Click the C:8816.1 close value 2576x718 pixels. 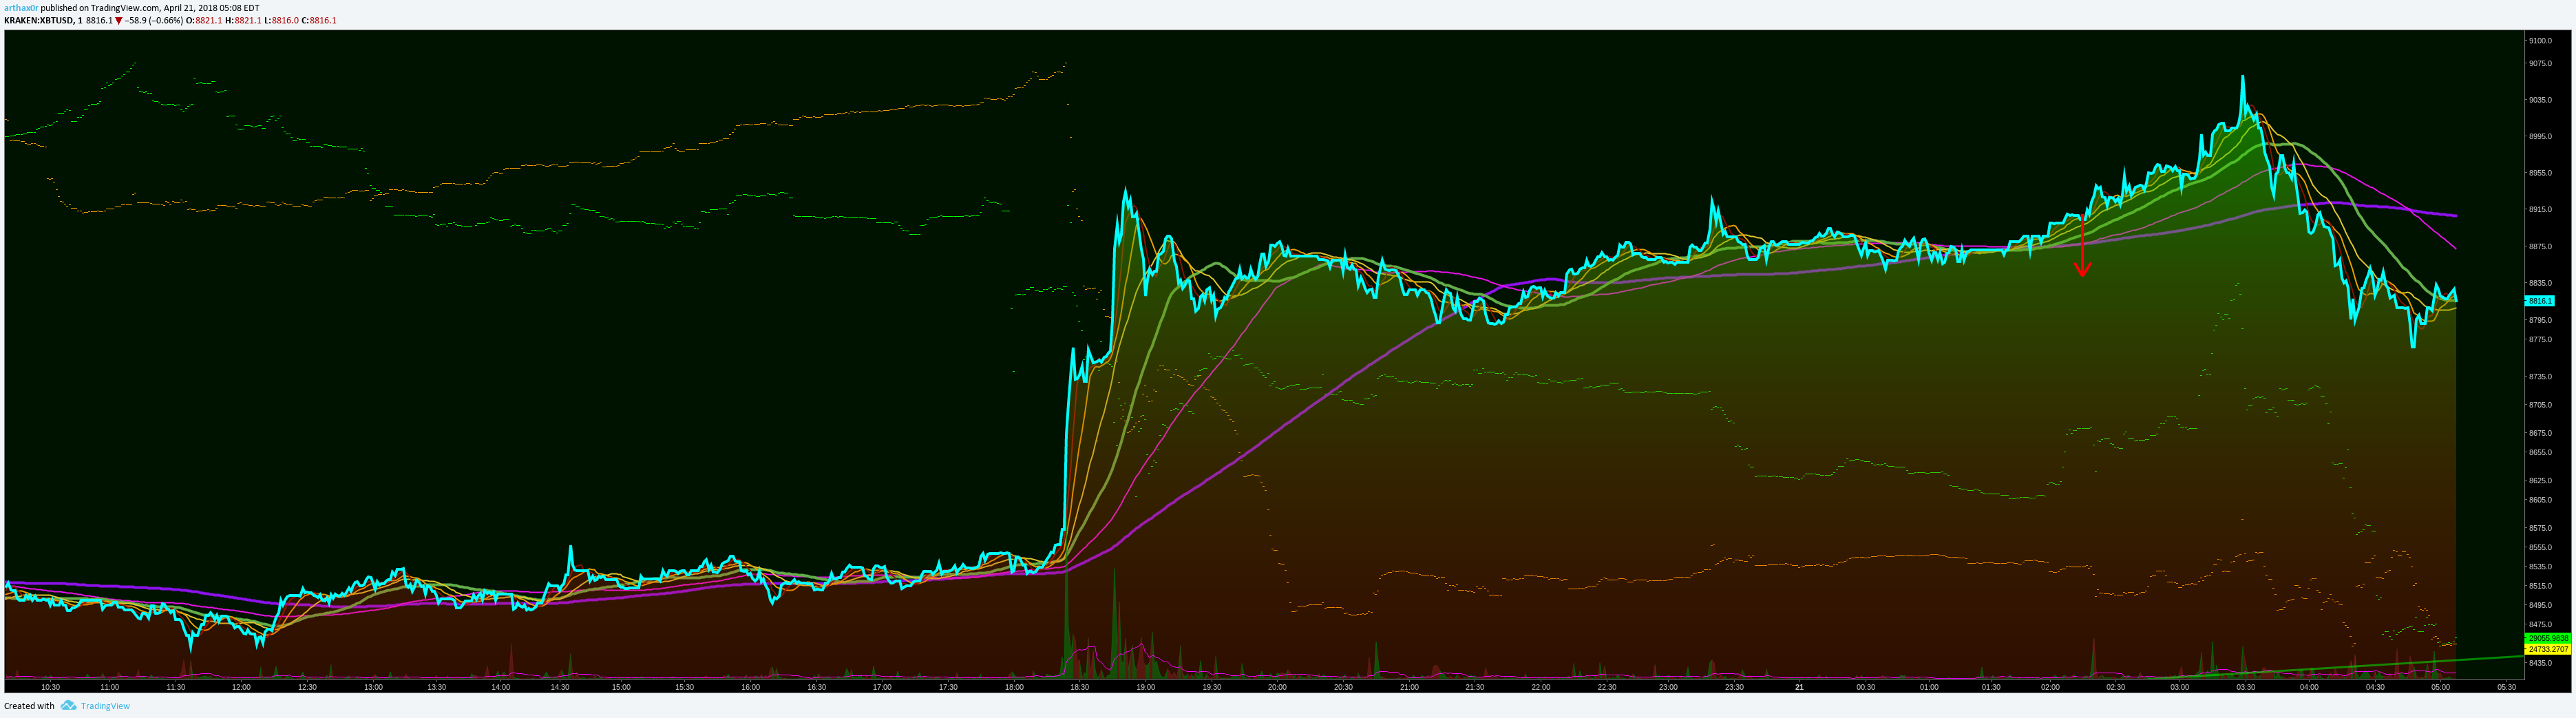[319, 21]
